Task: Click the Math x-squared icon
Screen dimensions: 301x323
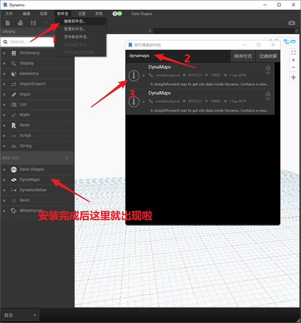Action: coord(14,115)
